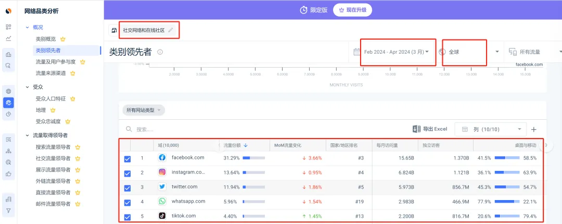
Task: Uncheck the twitter.com row checkbox
Action: coord(127,188)
